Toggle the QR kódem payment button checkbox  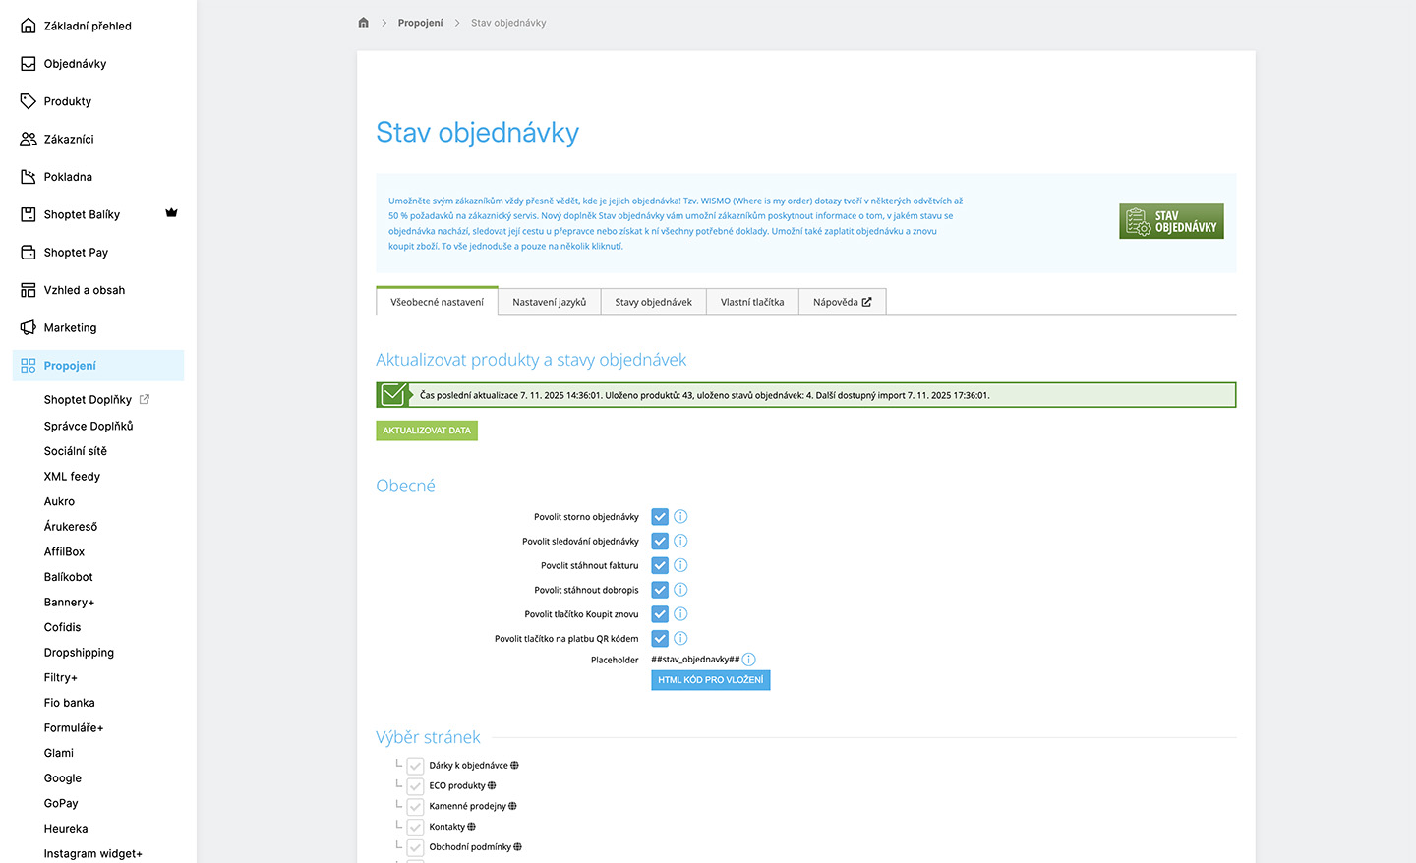point(660,639)
